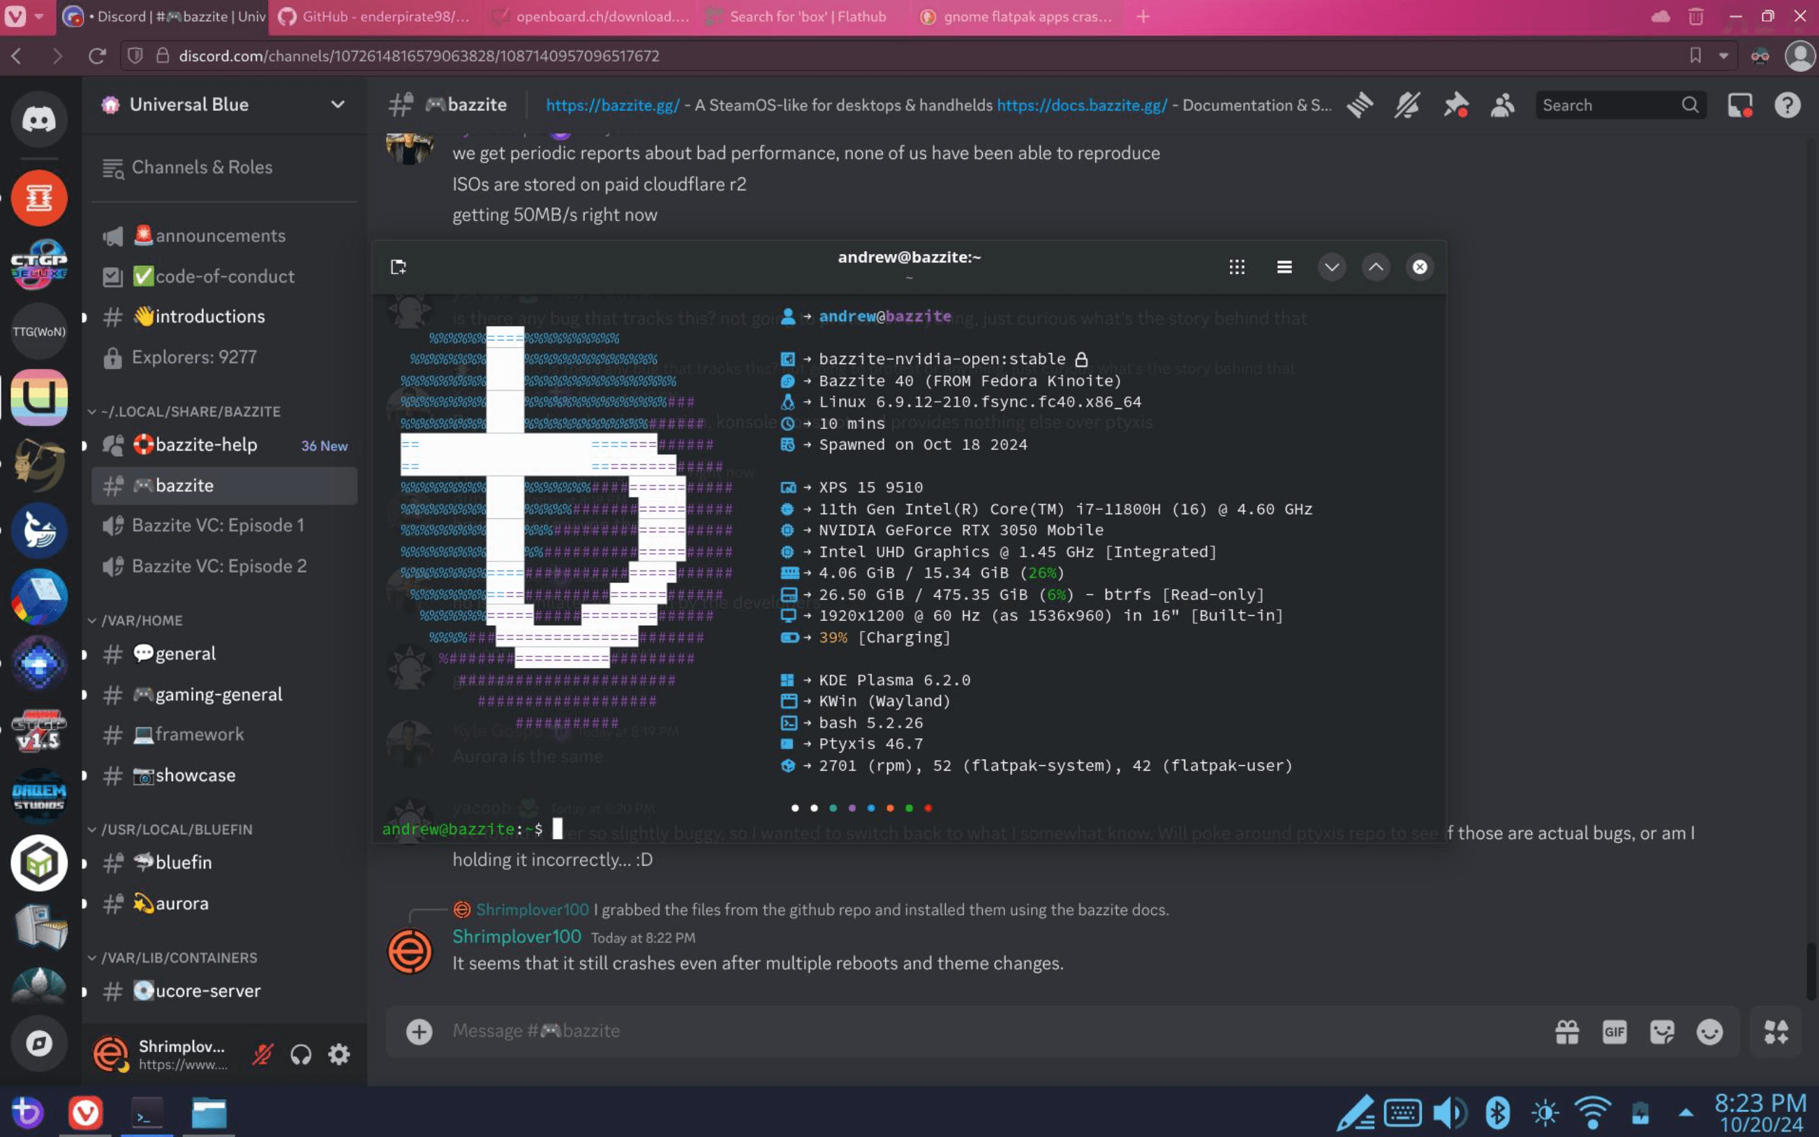1819x1137 pixels.
Task: Open a new browser tab with plus
Action: 1143,17
